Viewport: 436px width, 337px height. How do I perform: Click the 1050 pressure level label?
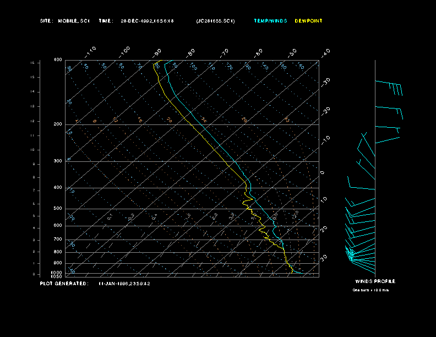57,276
